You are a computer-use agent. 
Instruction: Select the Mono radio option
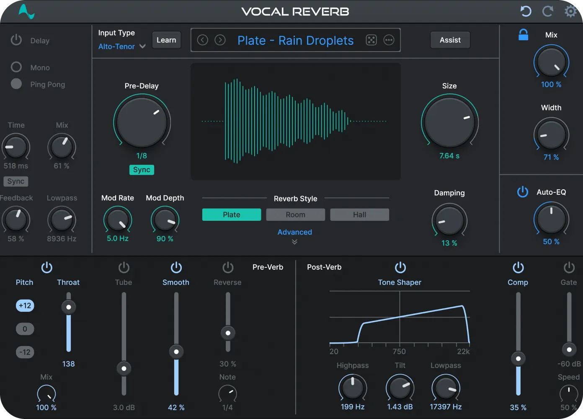tap(16, 67)
